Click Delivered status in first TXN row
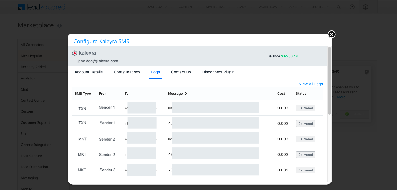397x190 pixels. click(305, 108)
